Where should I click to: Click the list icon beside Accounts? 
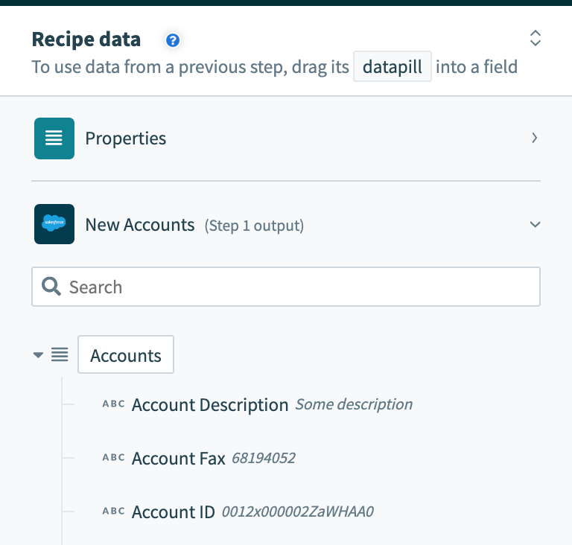pyautogui.click(x=60, y=354)
